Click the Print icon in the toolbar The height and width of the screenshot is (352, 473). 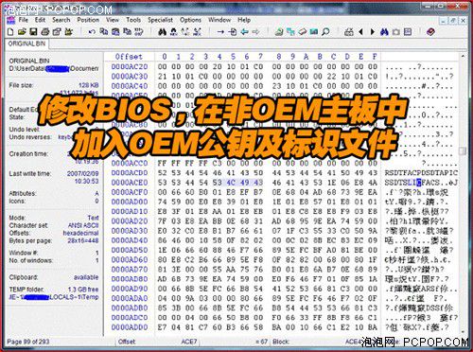[45, 32]
